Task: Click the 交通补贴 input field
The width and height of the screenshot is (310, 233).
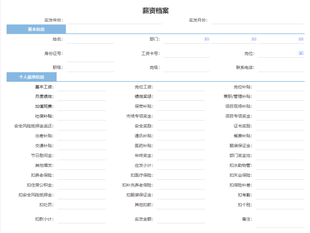Action: point(82,146)
